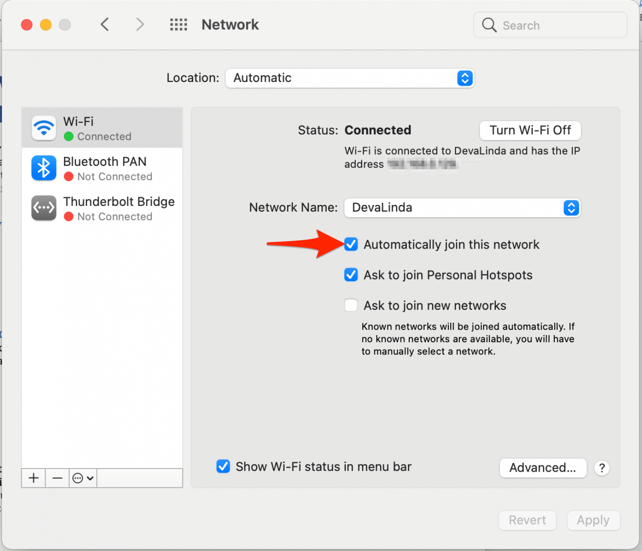Click the back navigation arrow
Image resolution: width=642 pixels, height=551 pixels.
point(105,24)
